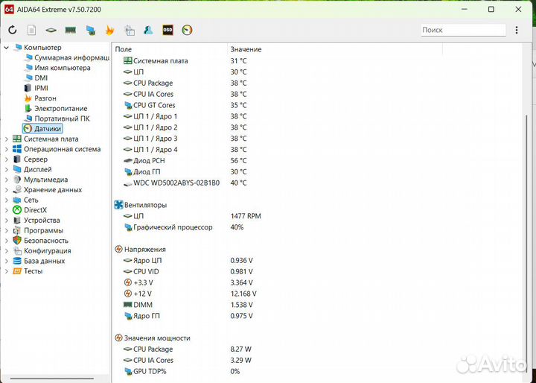Launch the system stability test flame icon

pos(109,30)
